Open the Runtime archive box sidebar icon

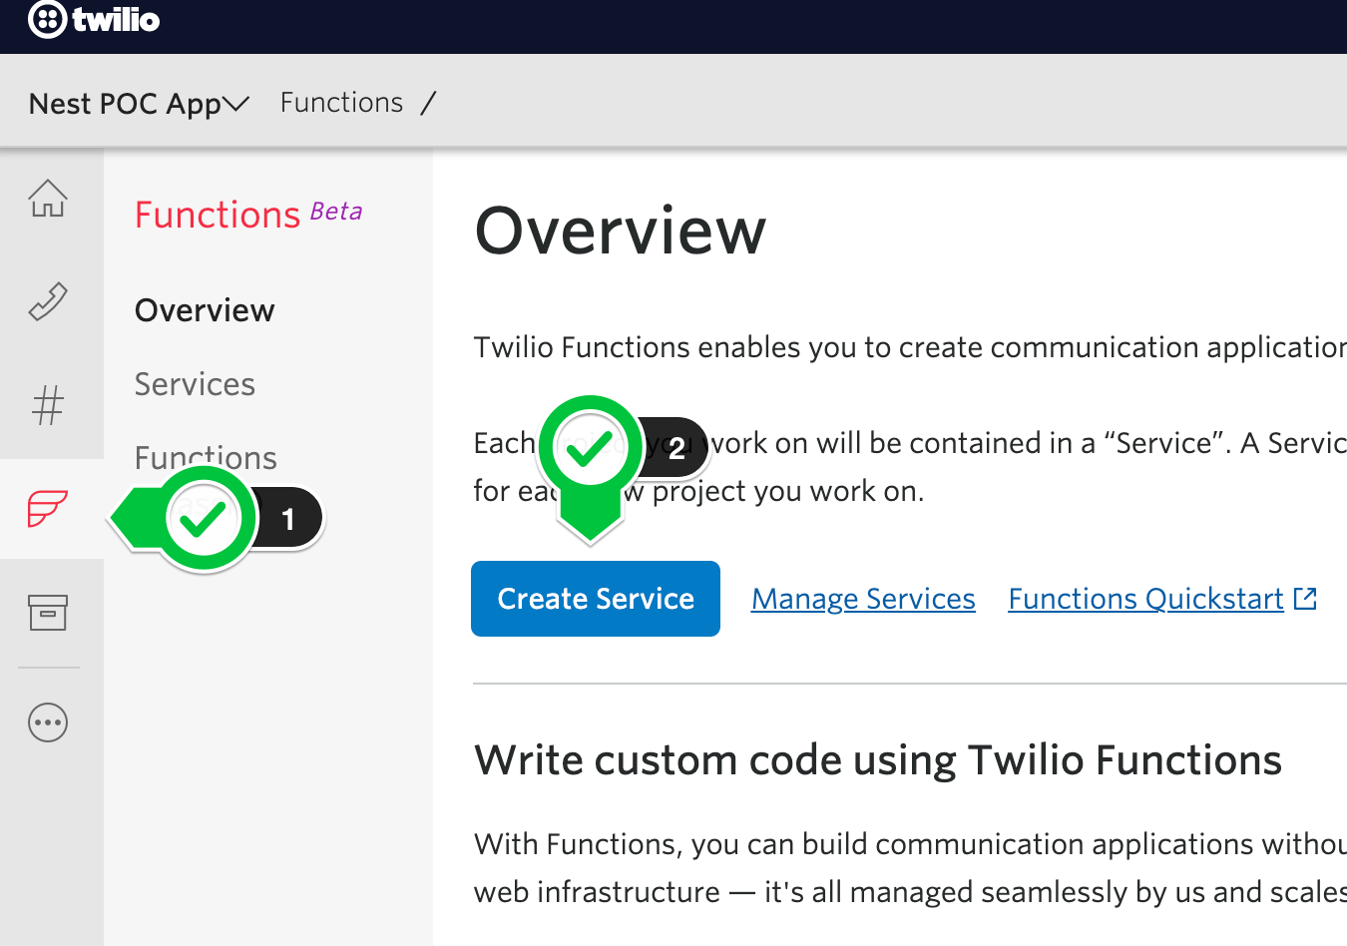[x=48, y=613]
